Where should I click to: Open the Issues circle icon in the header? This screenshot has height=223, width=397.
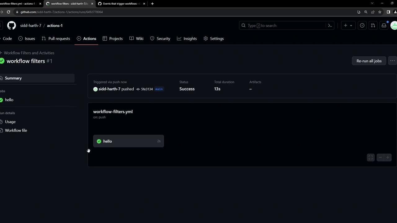pos(362,25)
